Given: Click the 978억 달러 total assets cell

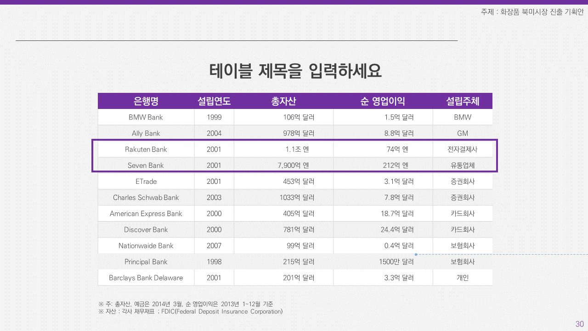Looking at the screenshot, I should pos(284,133).
